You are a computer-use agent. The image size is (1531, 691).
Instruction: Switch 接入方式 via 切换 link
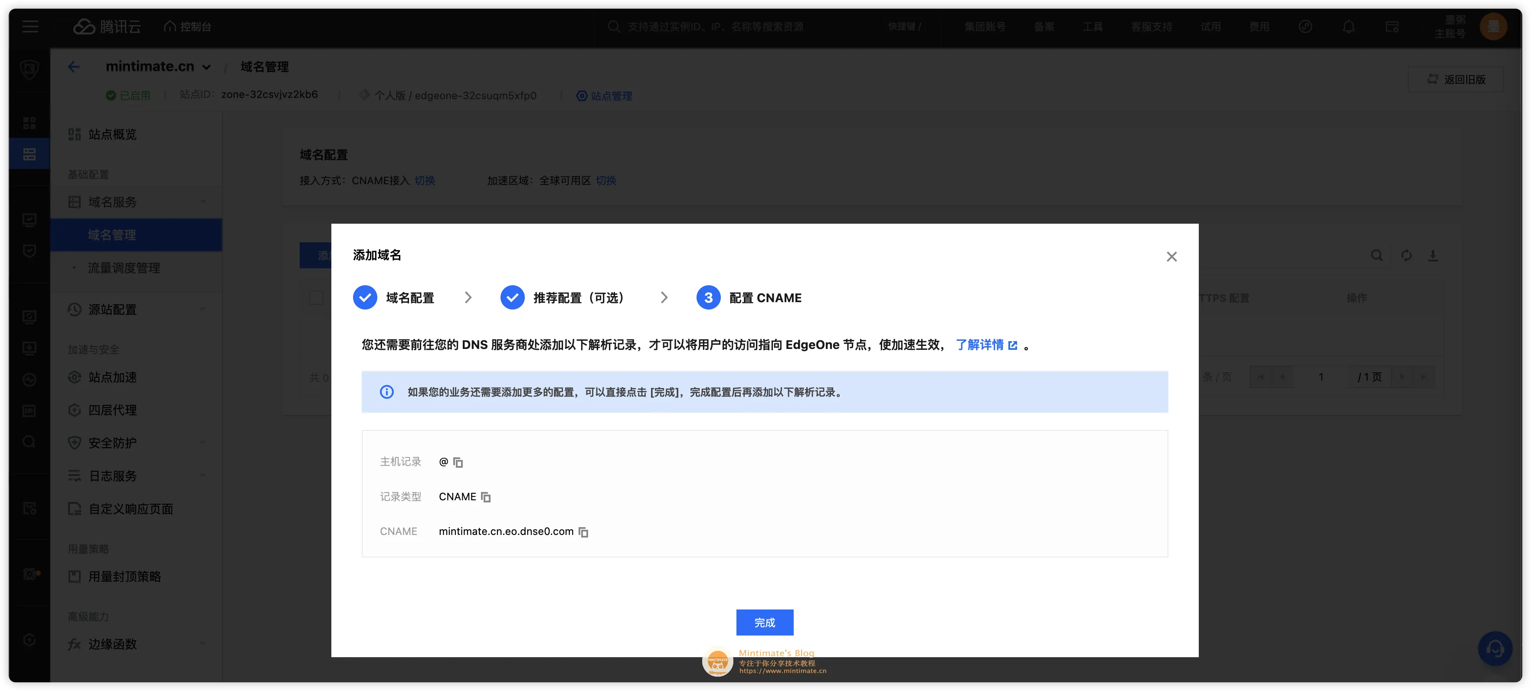click(x=424, y=181)
